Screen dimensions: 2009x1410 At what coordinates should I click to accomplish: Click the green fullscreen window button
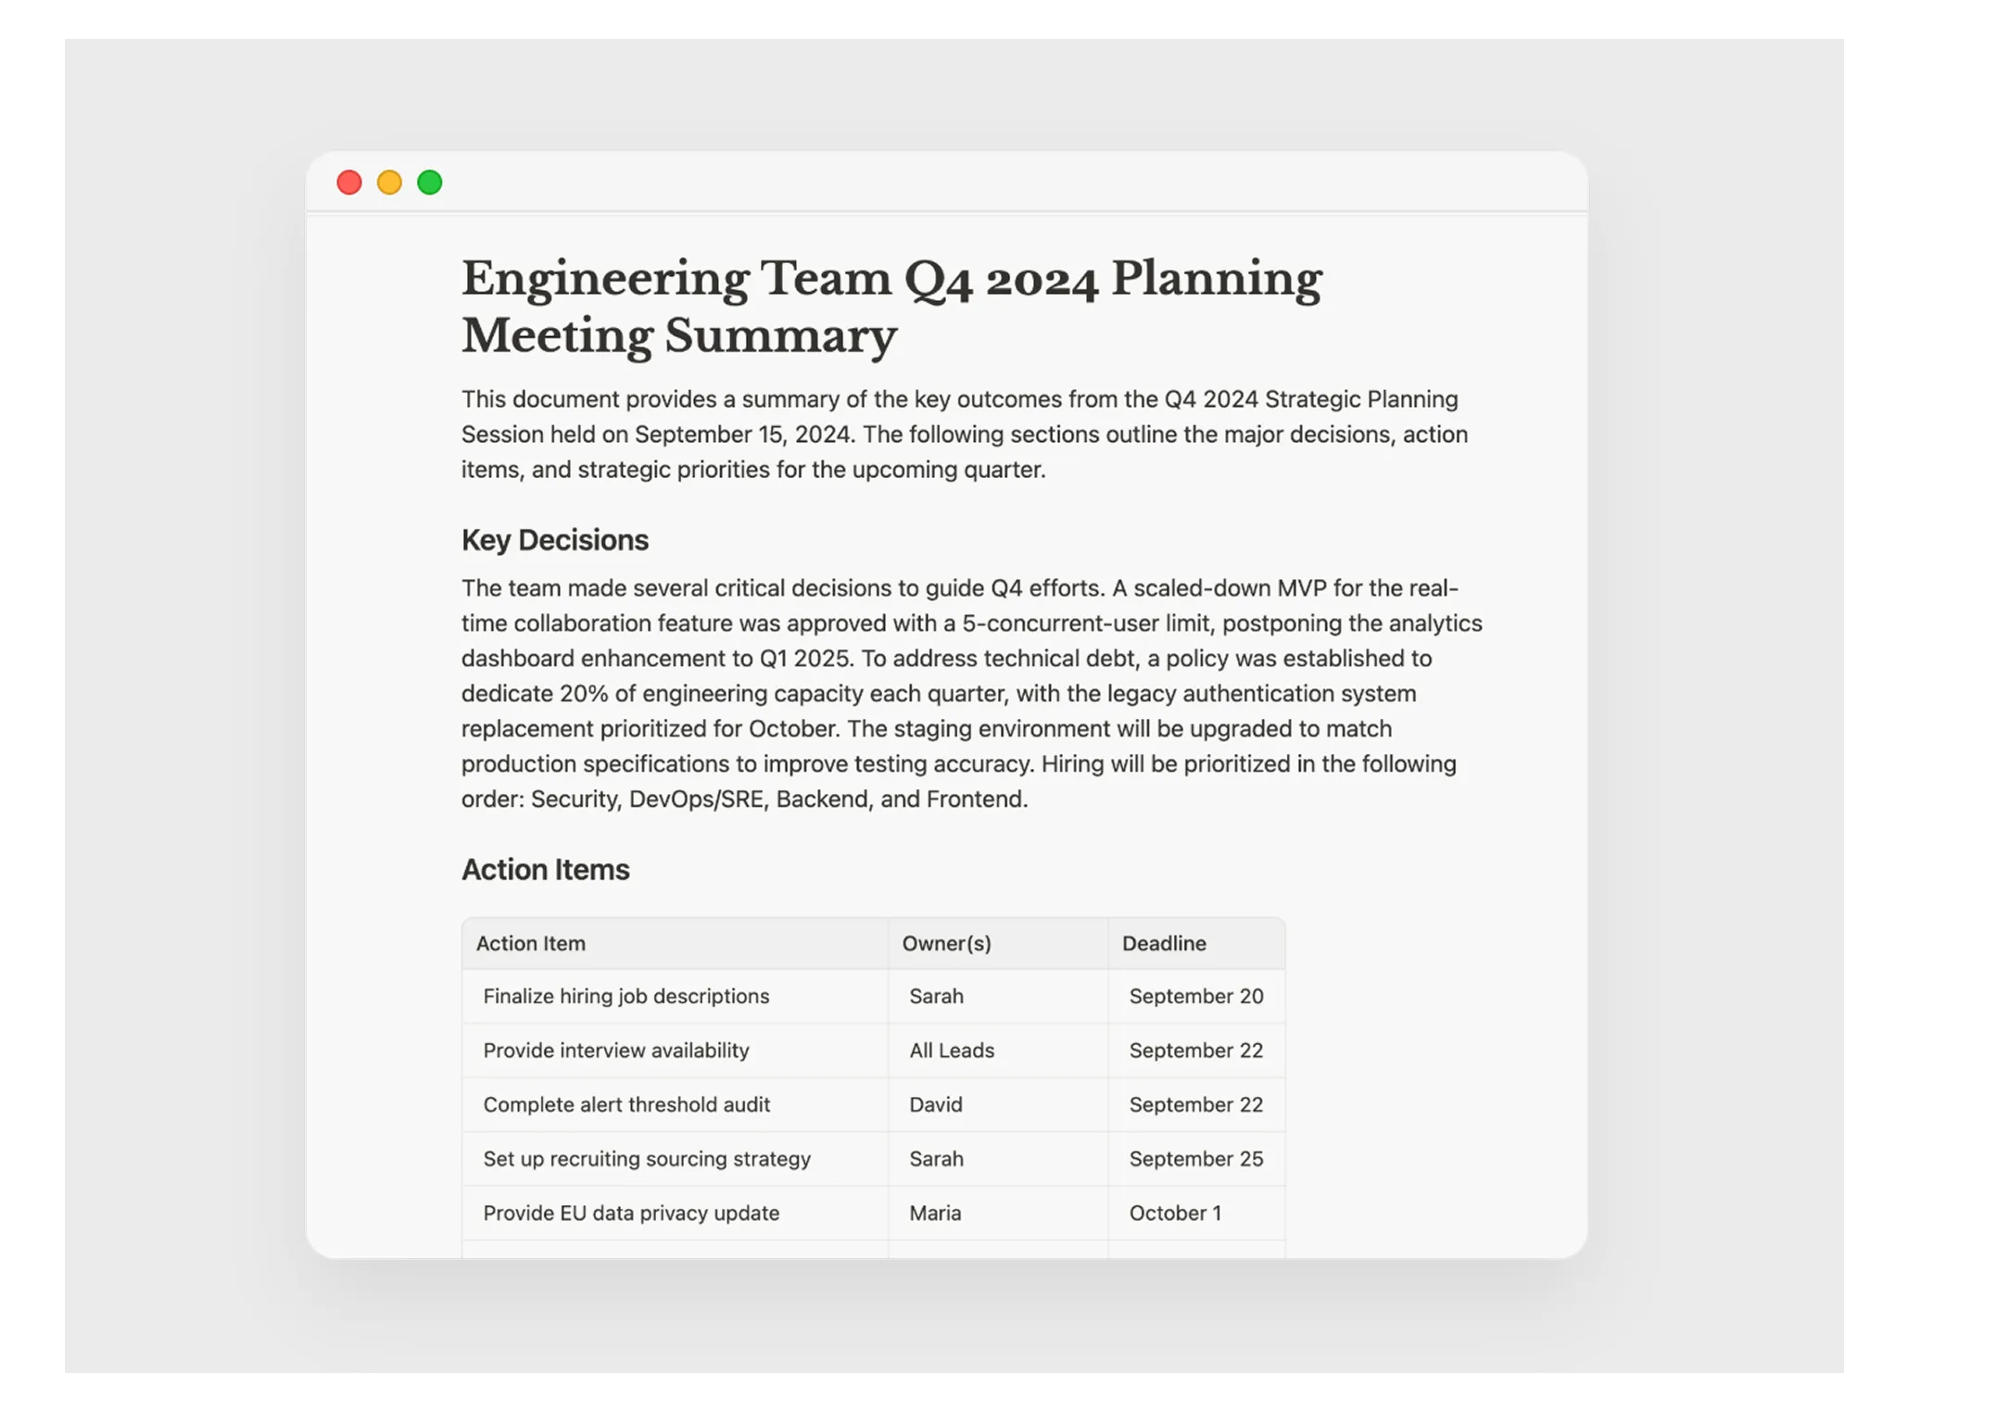point(430,183)
